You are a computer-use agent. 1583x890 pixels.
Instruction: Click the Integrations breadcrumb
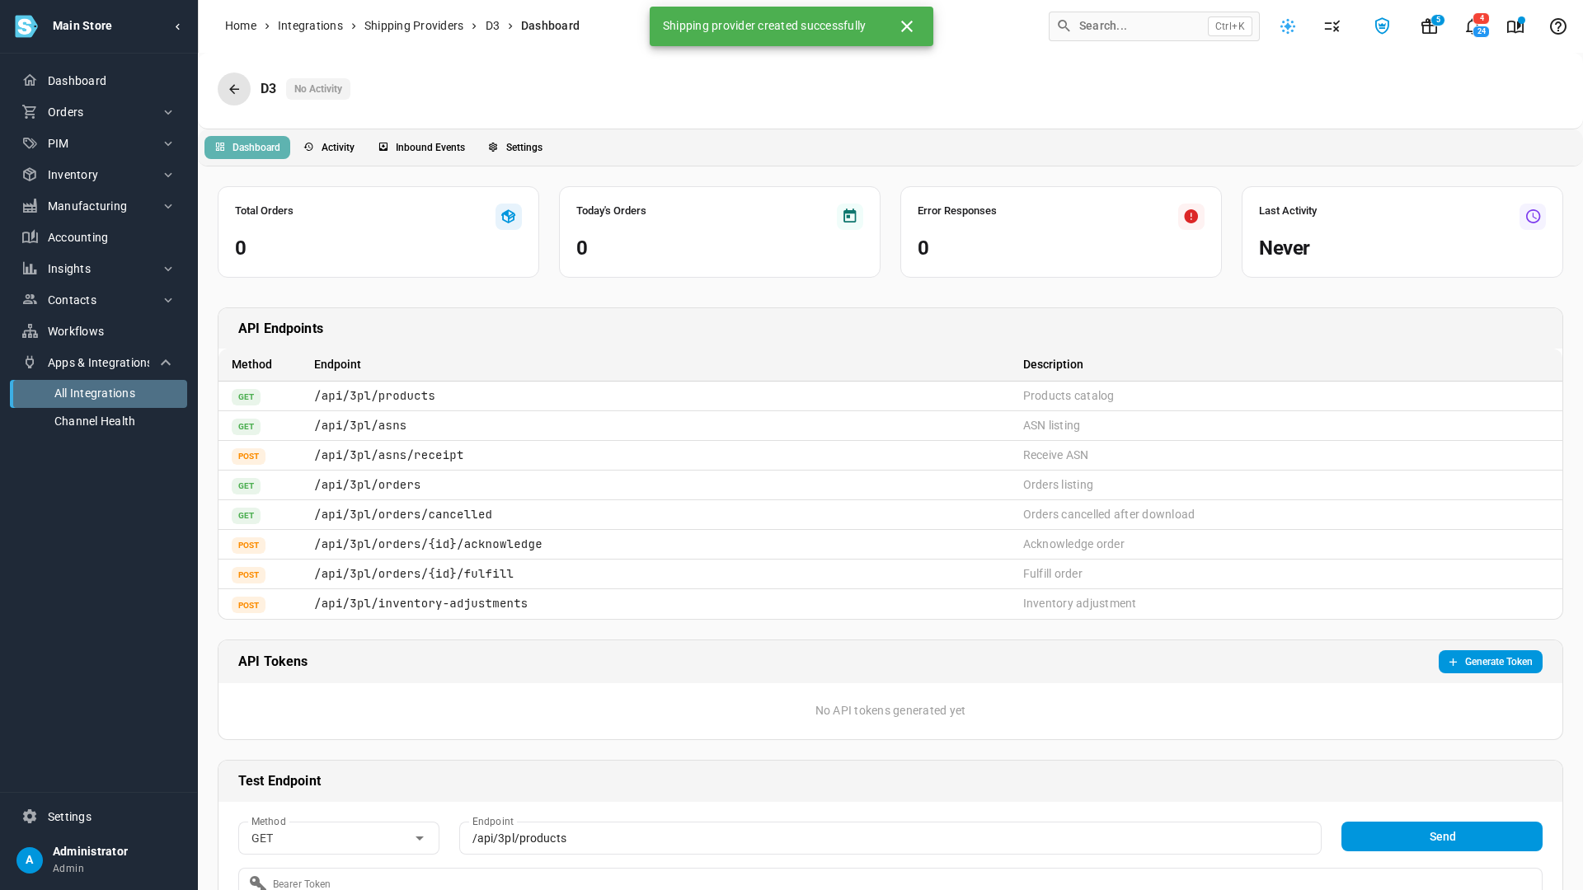[310, 26]
